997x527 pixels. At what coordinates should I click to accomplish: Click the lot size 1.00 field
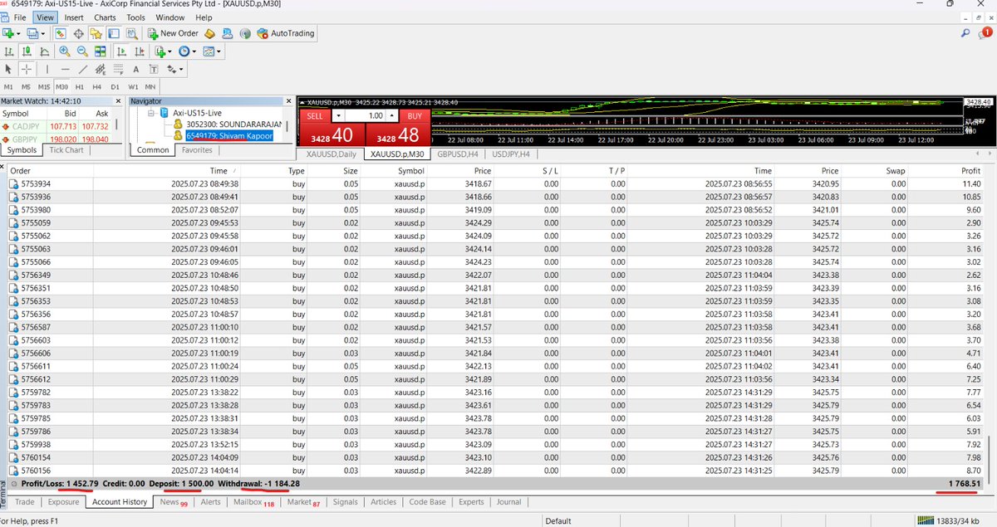(x=366, y=116)
